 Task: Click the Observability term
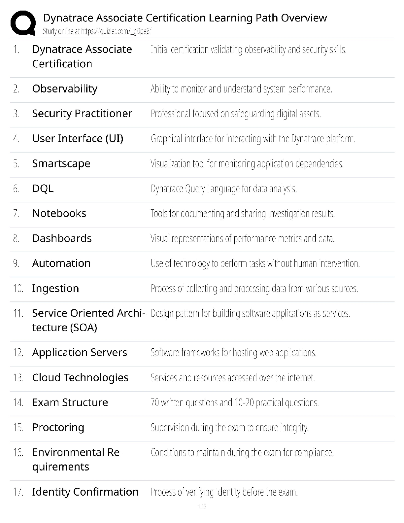click(x=65, y=88)
